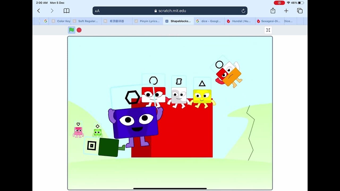Tap the battery indicator in status bar
The height and width of the screenshot is (191, 340).
[x=301, y=3]
